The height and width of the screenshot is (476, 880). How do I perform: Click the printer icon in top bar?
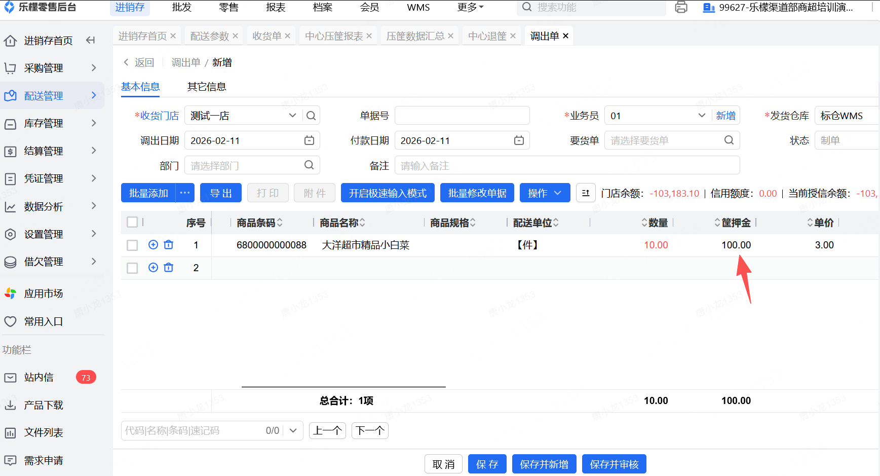coord(681,8)
